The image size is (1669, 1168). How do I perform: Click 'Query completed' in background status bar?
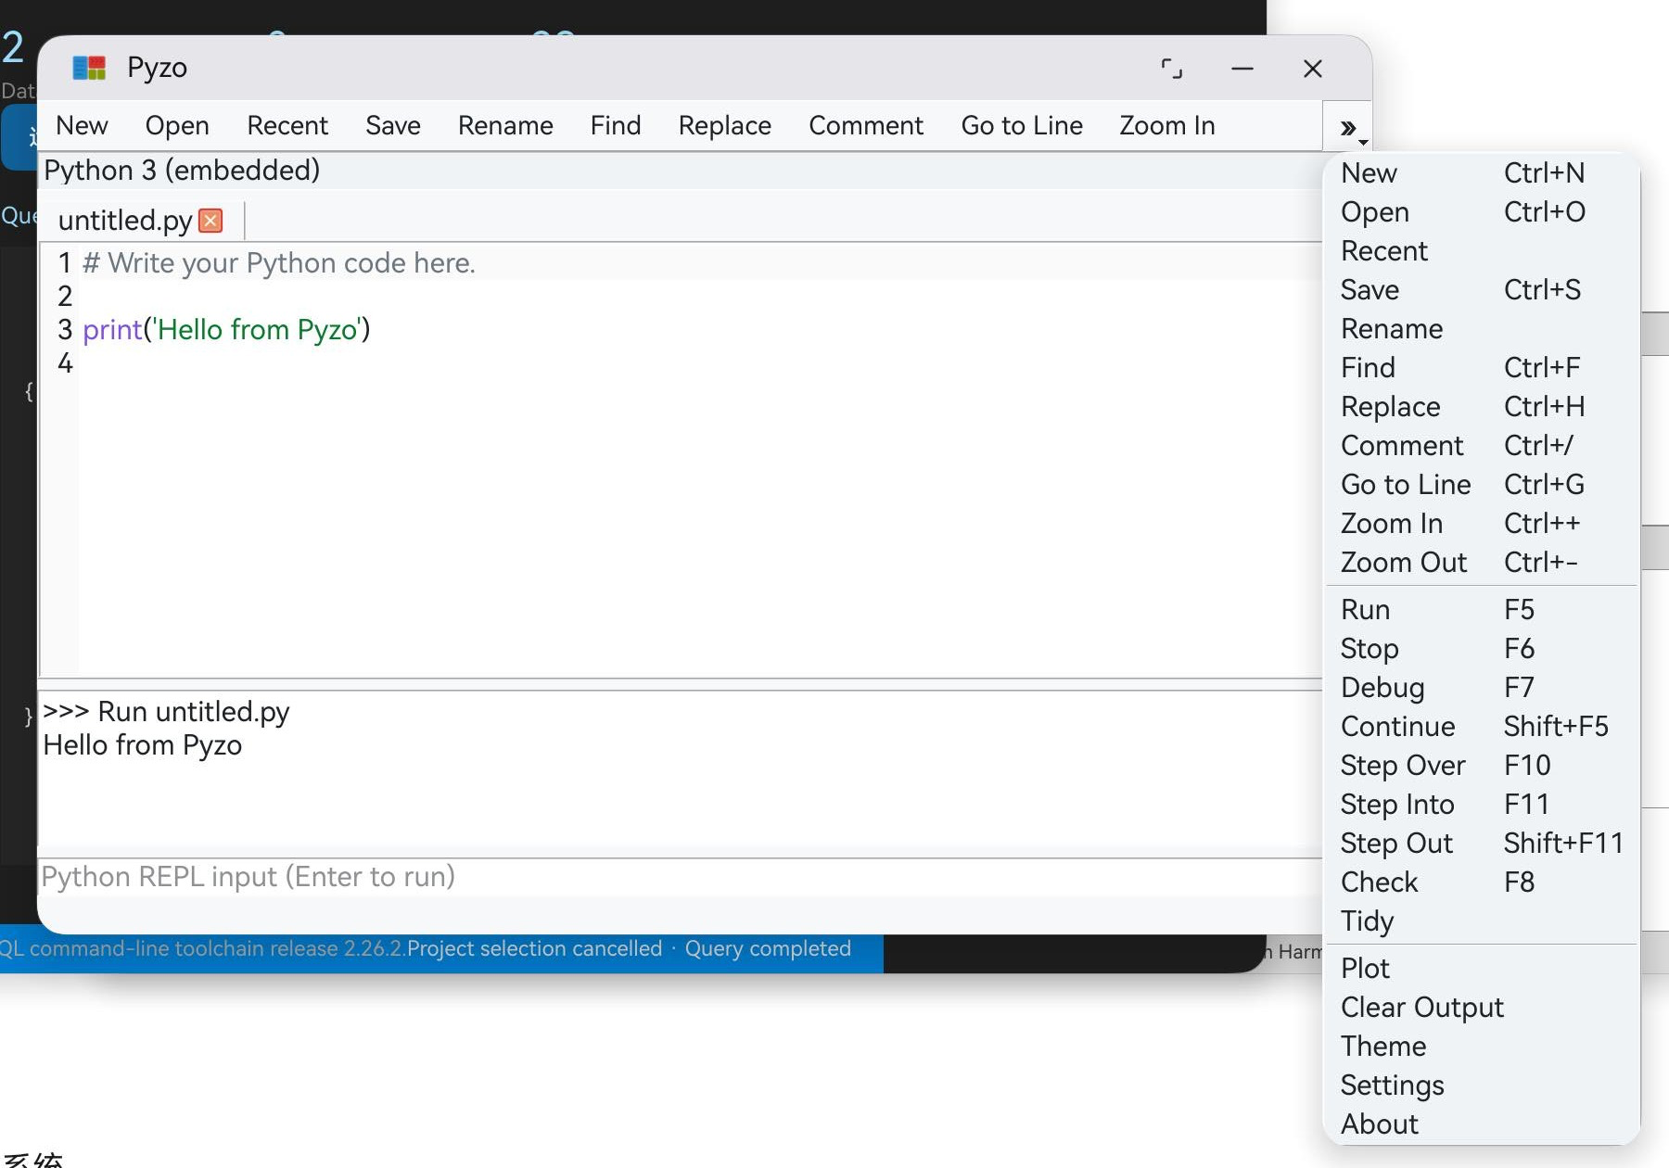768,949
